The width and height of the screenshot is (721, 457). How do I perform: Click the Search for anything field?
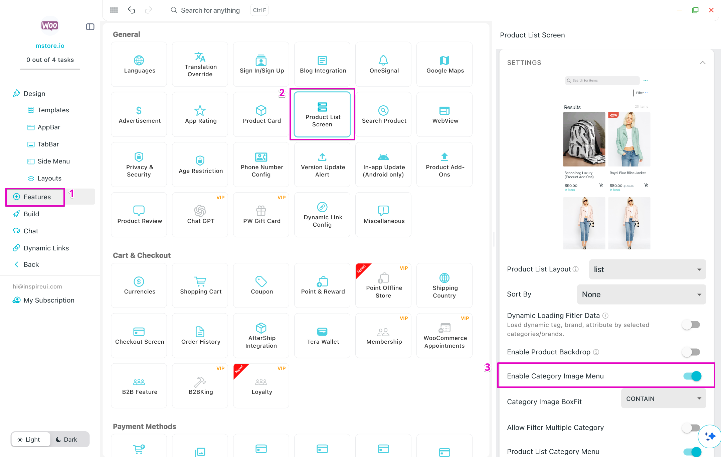(210, 10)
